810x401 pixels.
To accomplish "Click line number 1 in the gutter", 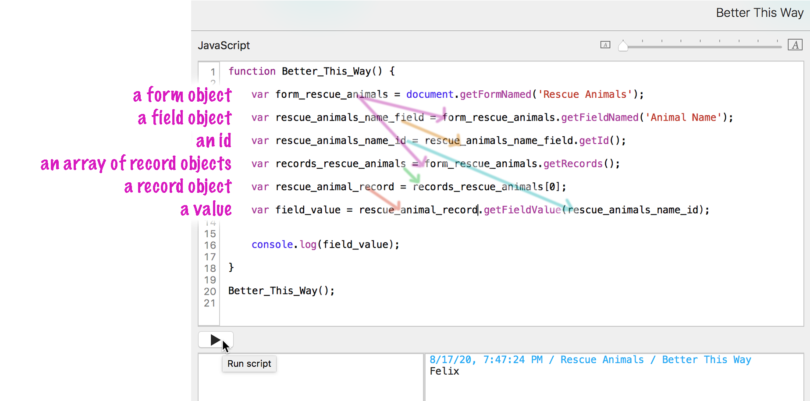I will [213, 72].
